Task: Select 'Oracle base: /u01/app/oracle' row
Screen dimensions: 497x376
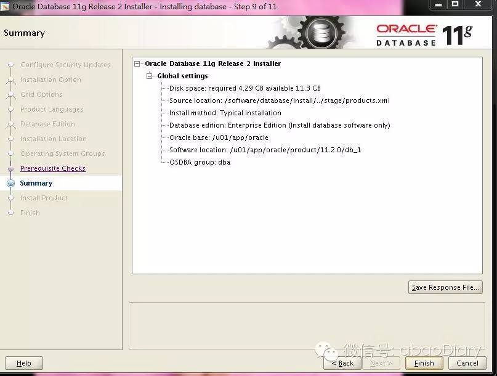Action: click(219, 137)
